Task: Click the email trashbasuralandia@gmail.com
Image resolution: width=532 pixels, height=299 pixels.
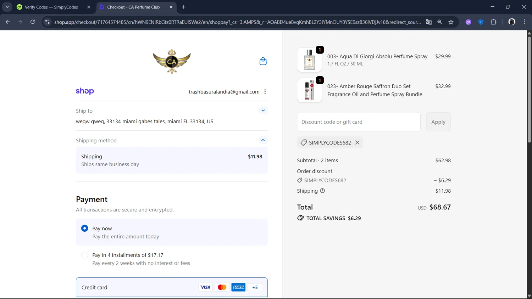Action: click(224, 92)
